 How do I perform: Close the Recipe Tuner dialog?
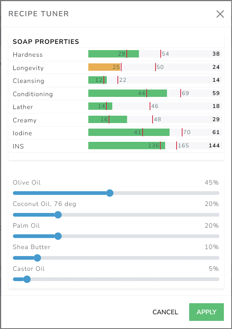click(x=220, y=14)
